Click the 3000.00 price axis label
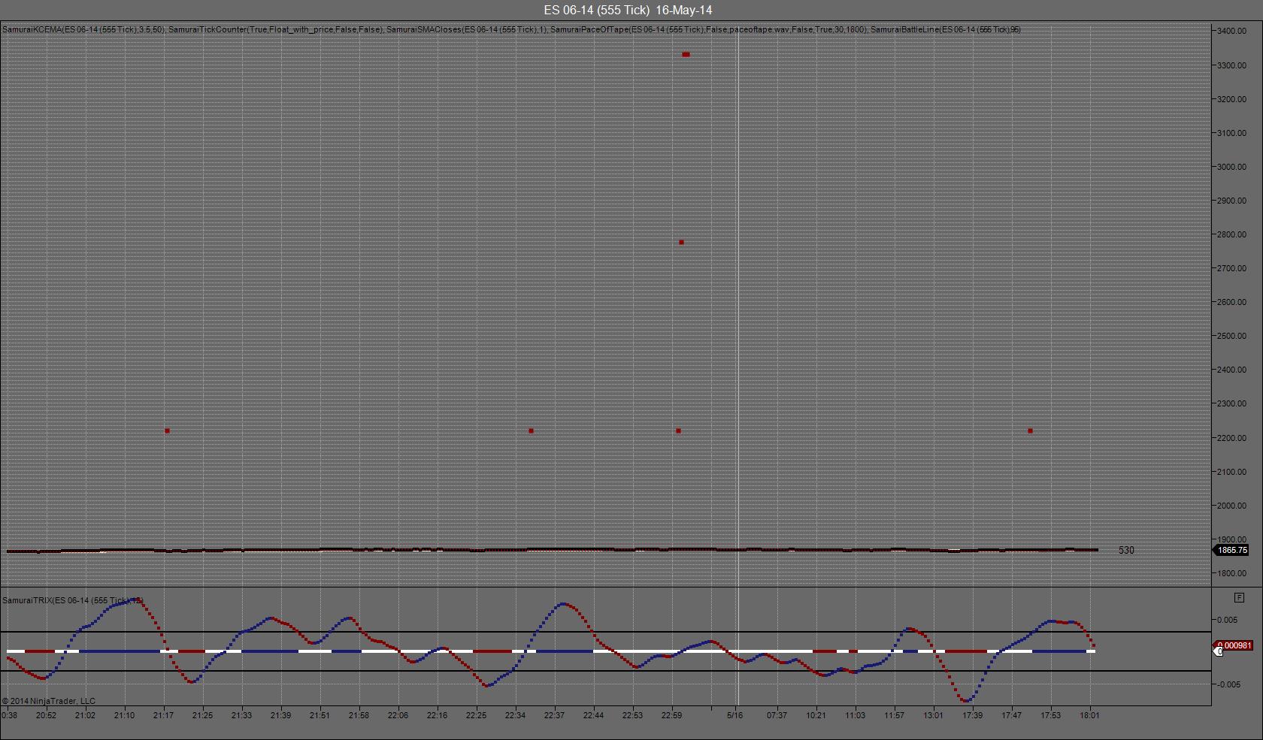The image size is (1263, 740). coord(1231,167)
